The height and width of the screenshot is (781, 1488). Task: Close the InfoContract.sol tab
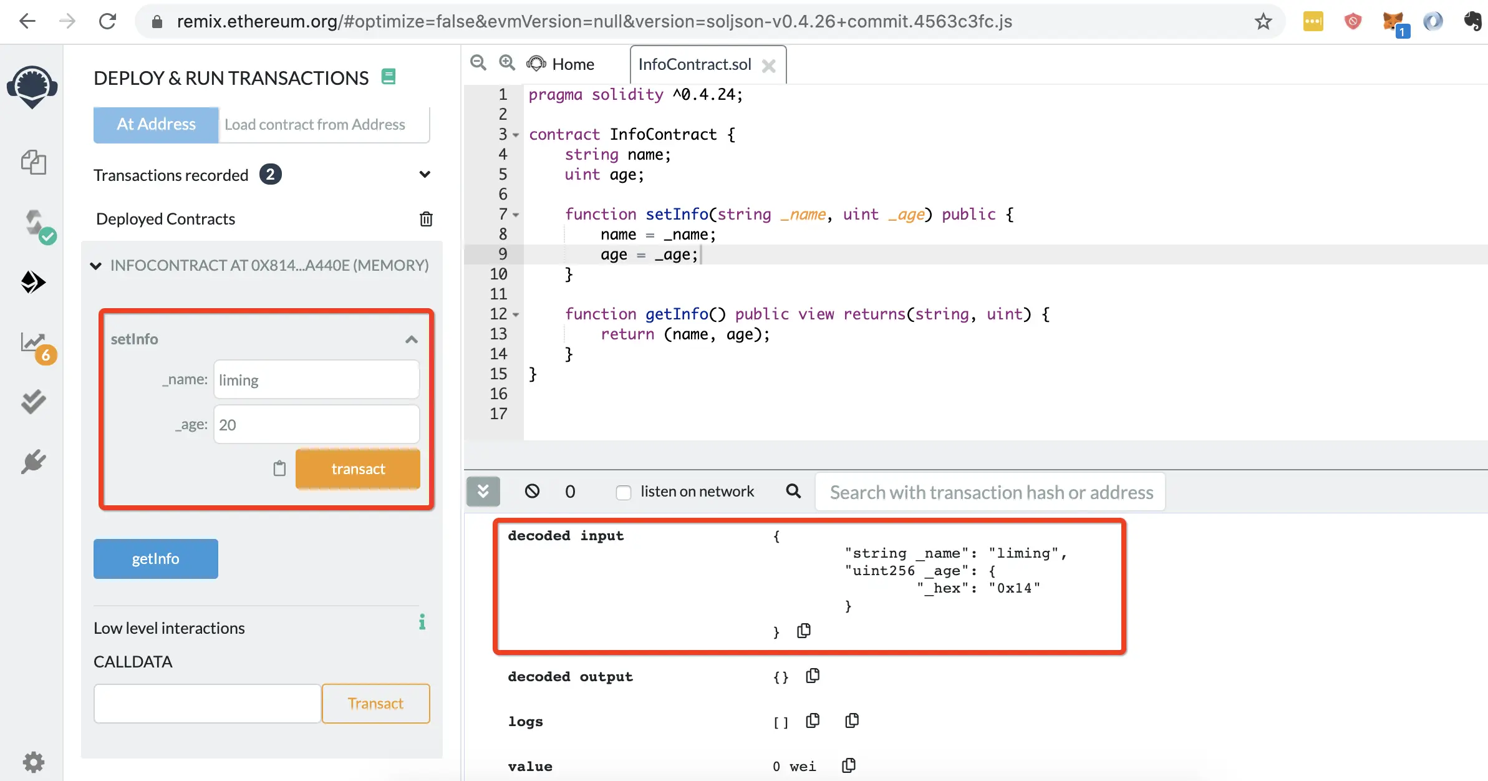coord(769,65)
